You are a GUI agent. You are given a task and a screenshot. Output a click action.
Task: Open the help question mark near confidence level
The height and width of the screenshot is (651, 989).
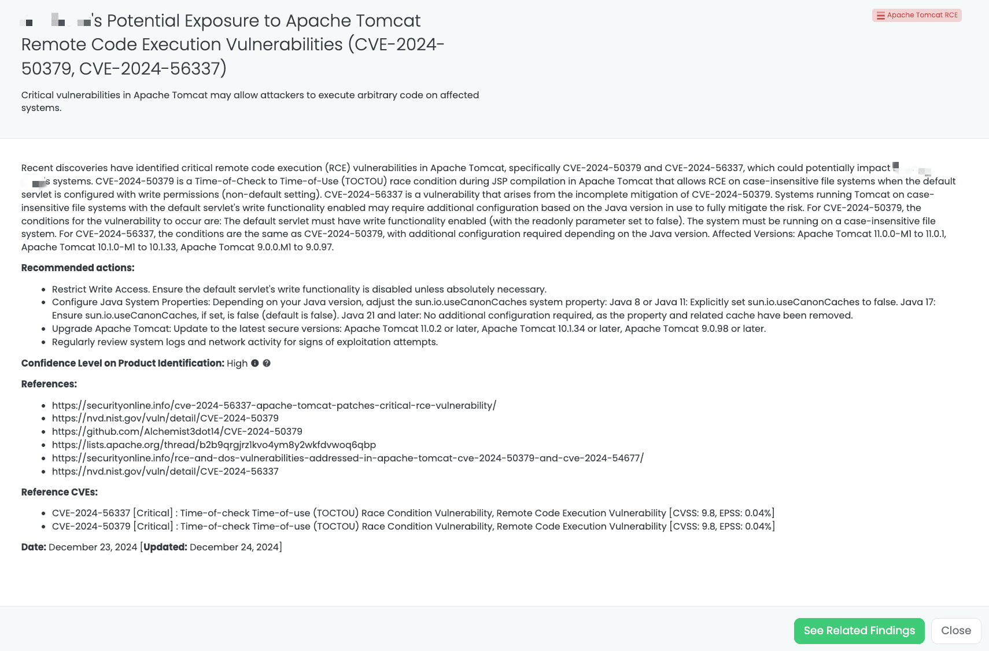point(267,363)
